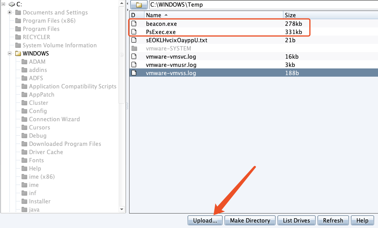The height and width of the screenshot is (228, 378).
Task: Click the sEOKLHvcixOayppU.txt file icon
Action: [x=134, y=40]
